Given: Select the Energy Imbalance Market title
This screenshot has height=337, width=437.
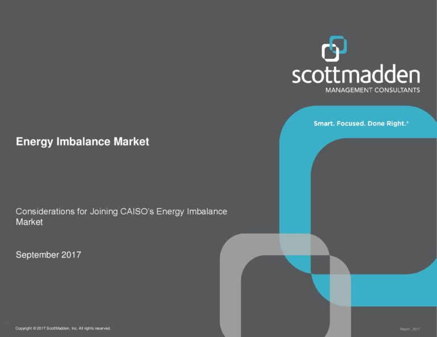Looking at the screenshot, I should tap(83, 142).
